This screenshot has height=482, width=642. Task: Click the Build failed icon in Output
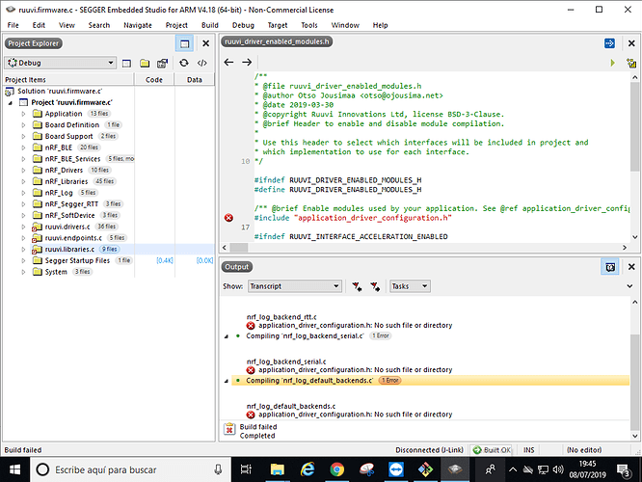pos(229,429)
